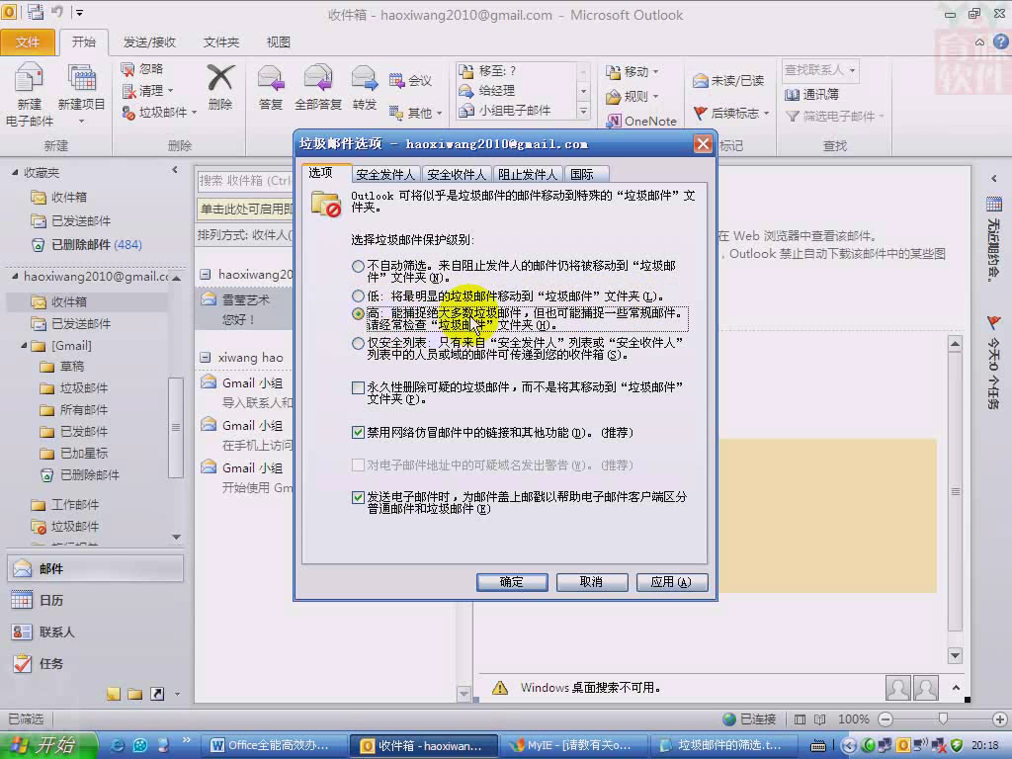This screenshot has width=1012, height=759.
Task: Open 安全发件人 tab in dialog
Action: (x=385, y=174)
